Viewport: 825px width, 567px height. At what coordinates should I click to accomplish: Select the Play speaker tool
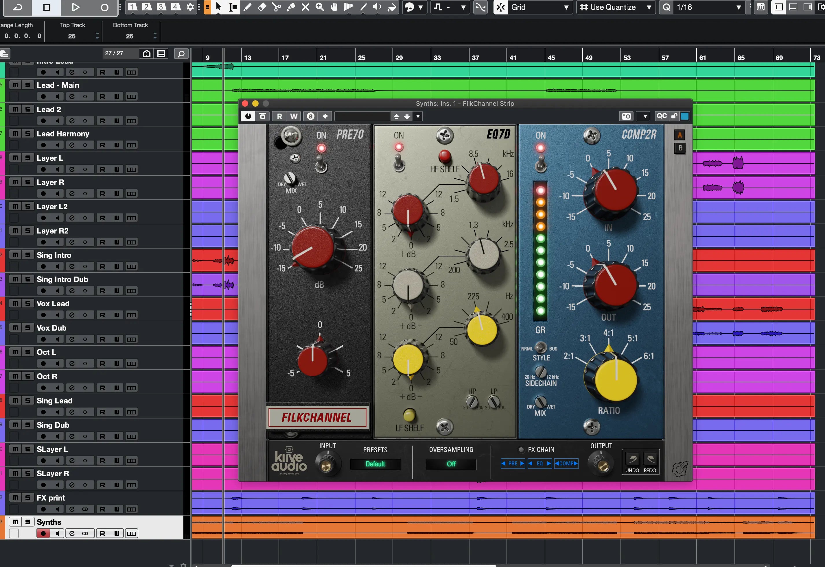(377, 7)
